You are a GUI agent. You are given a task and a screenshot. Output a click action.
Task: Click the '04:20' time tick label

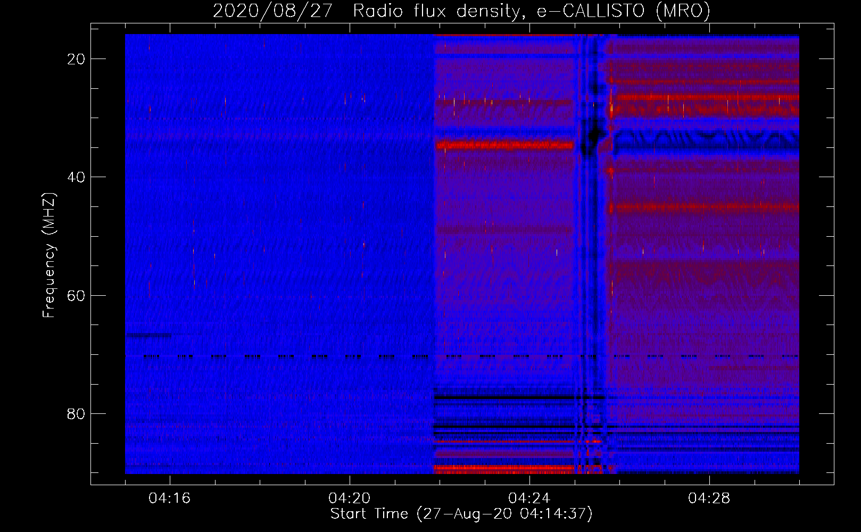pyautogui.click(x=350, y=498)
